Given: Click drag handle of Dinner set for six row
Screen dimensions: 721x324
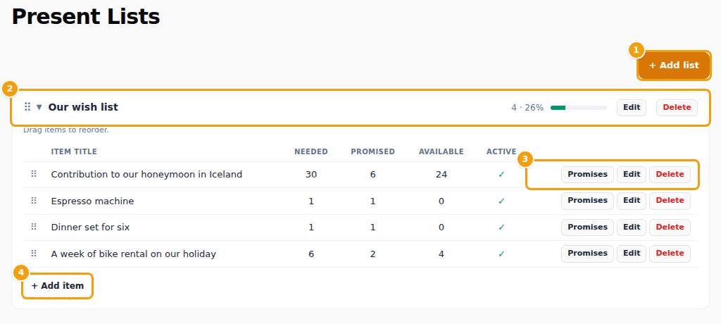Looking at the screenshot, I should pyautogui.click(x=34, y=227).
